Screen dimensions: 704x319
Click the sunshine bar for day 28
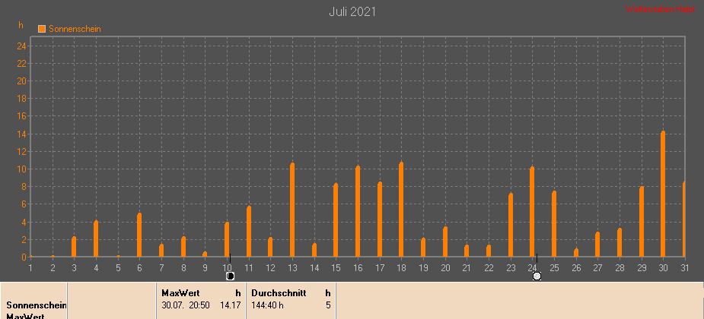point(620,243)
